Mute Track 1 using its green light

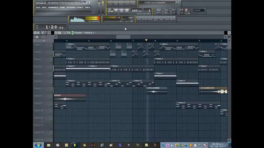[x=51, y=48]
